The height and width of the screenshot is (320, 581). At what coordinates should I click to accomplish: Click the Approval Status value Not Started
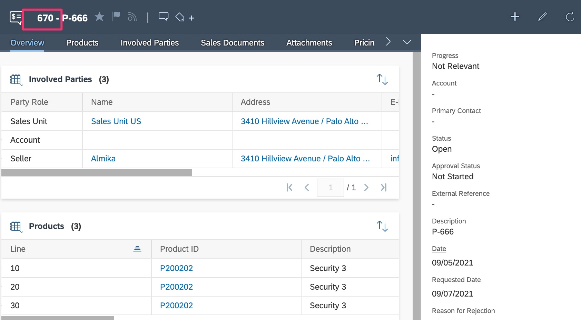pos(453,177)
